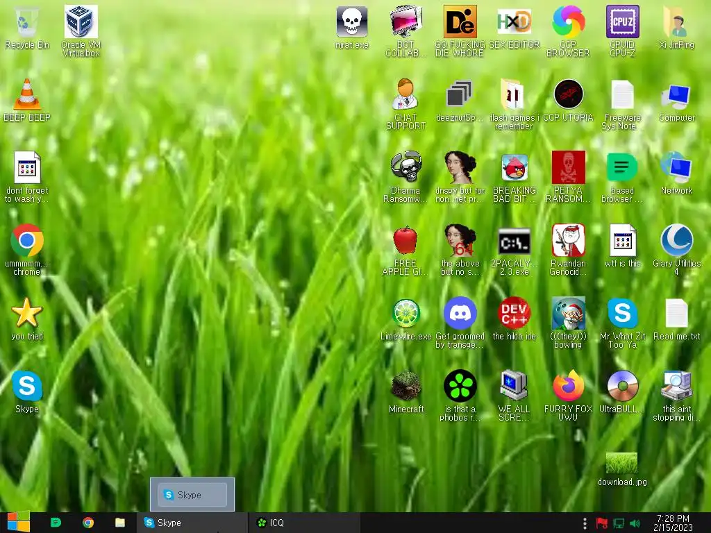Image resolution: width=711 pixels, height=533 pixels.
Task: Switch to the ICQ taskbar button
Action: 305,523
